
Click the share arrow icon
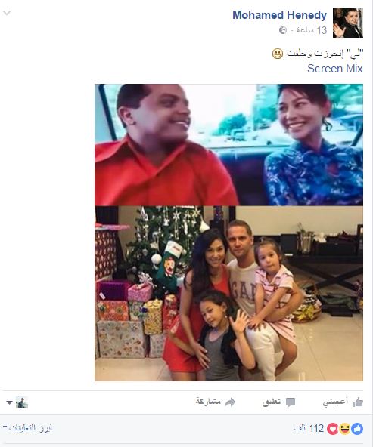(x=230, y=402)
